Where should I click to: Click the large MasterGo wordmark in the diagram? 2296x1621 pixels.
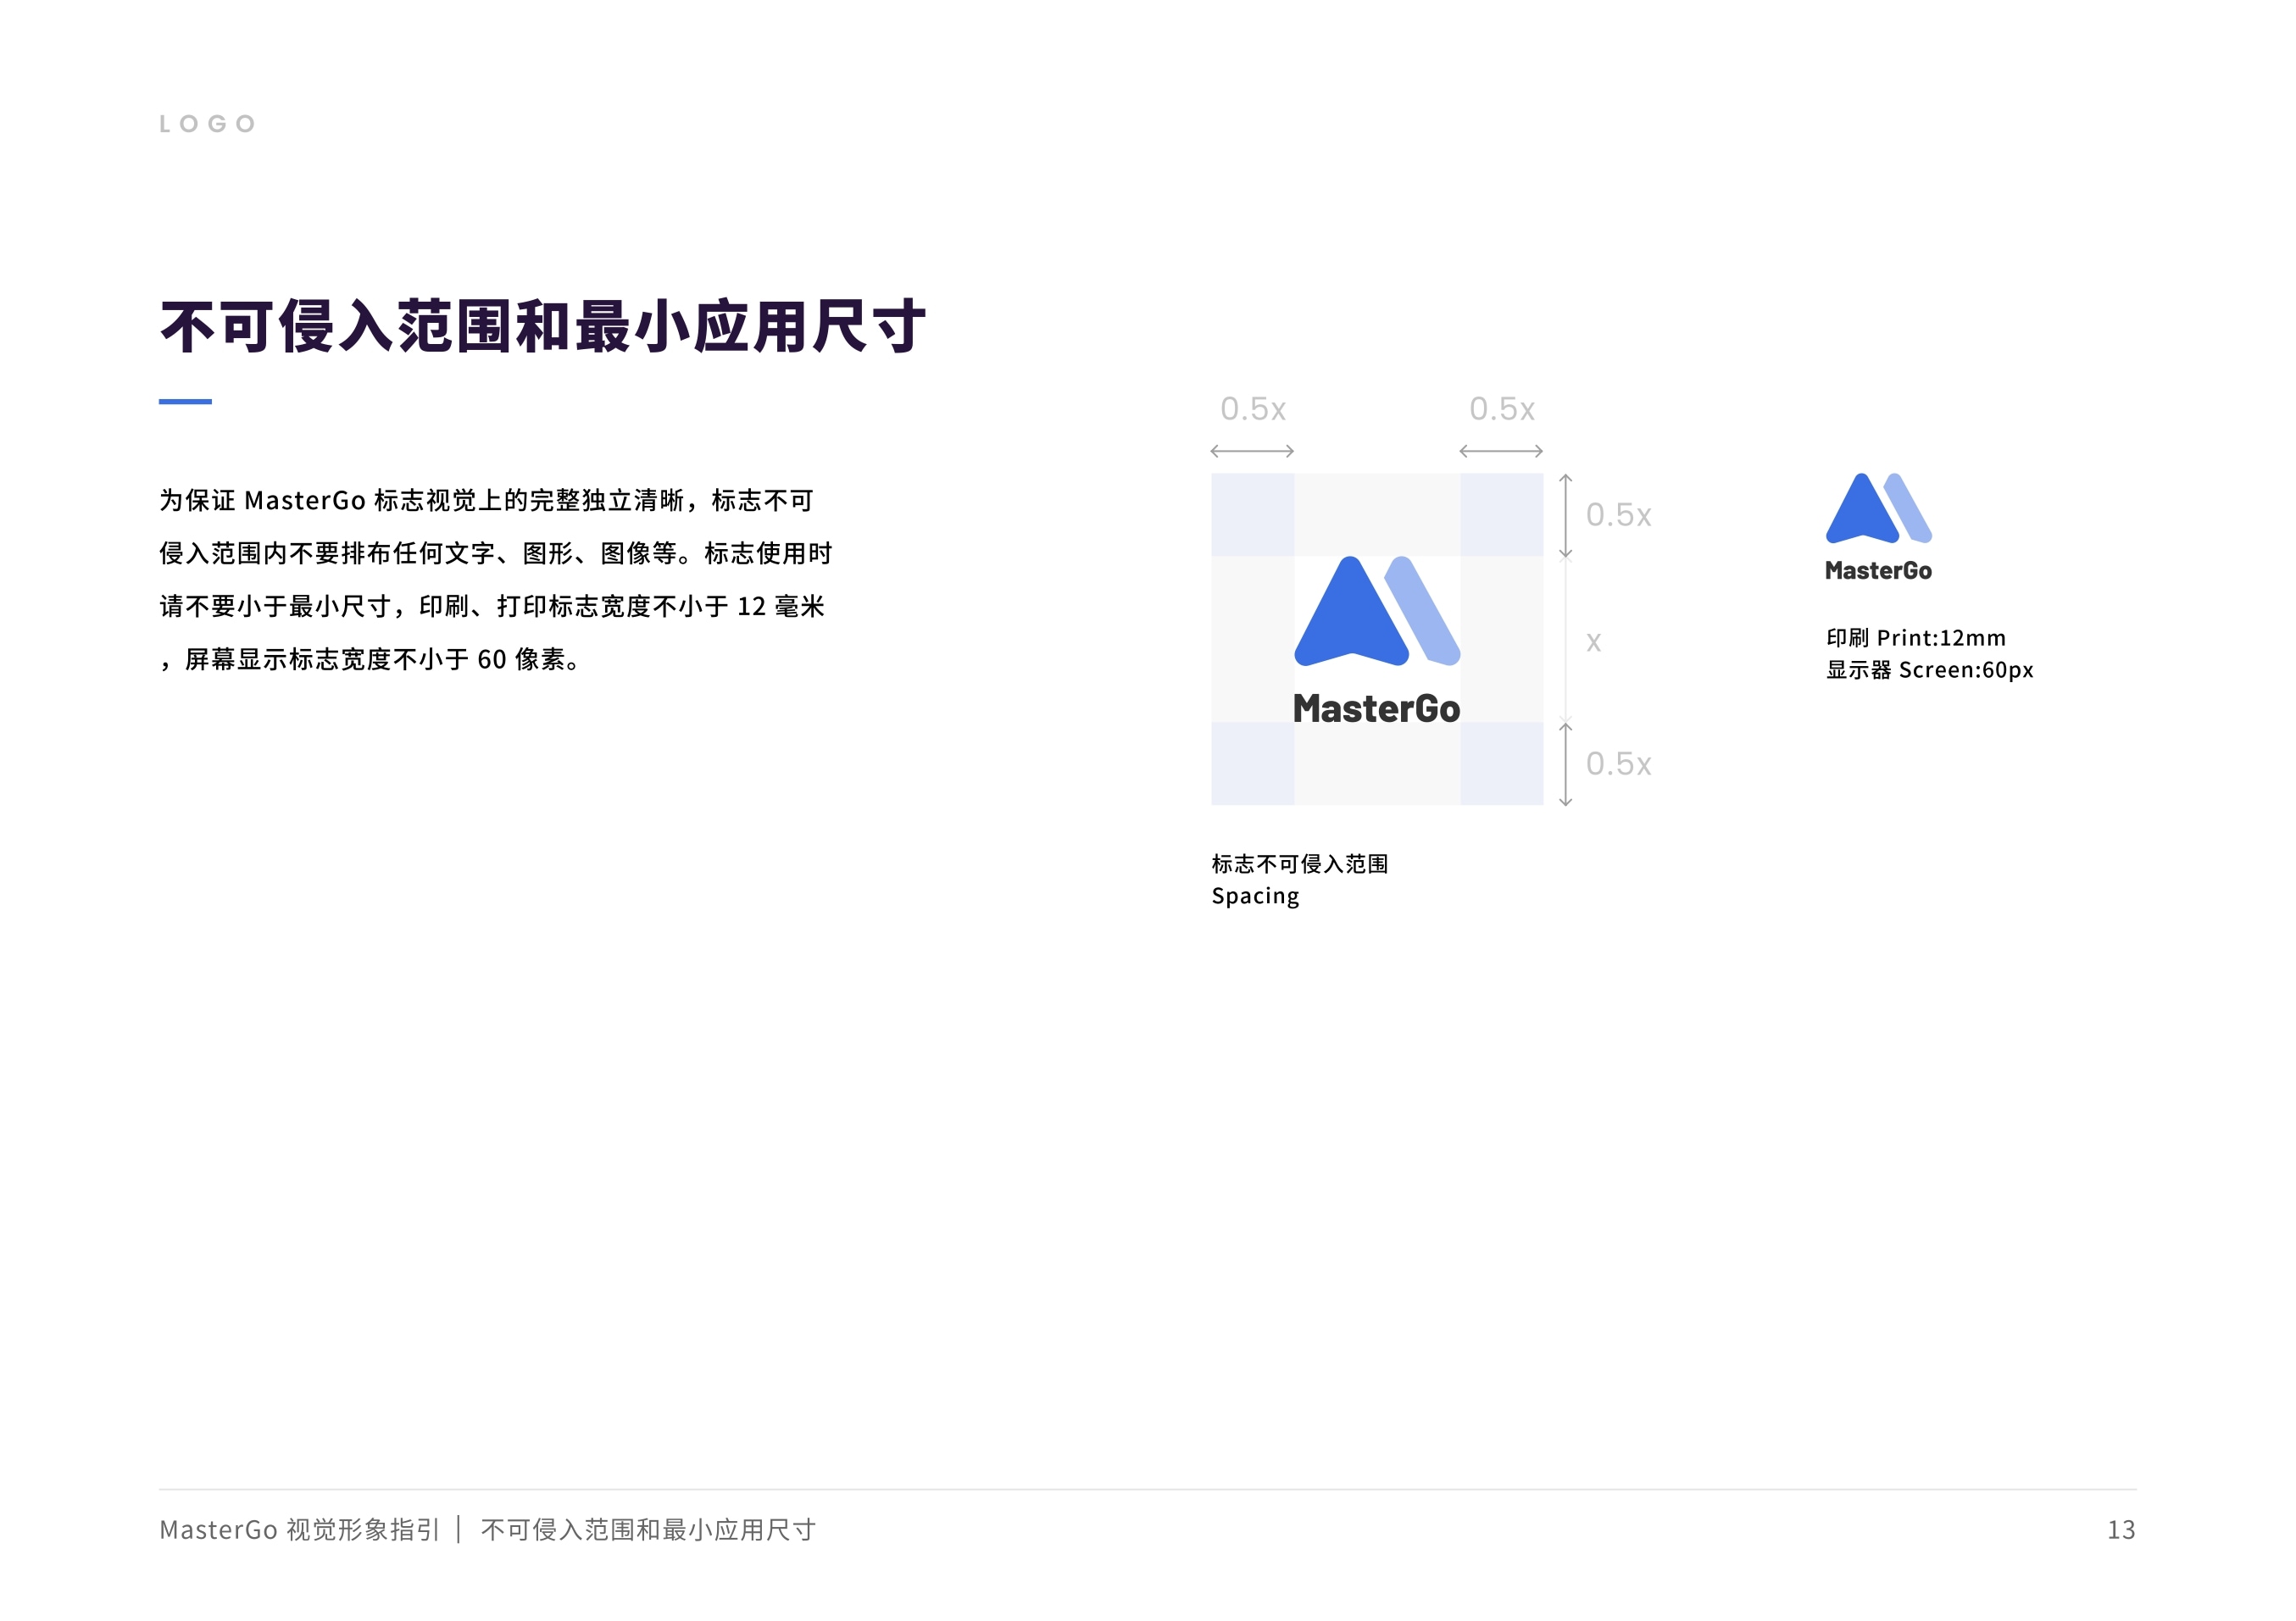click(x=1376, y=708)
